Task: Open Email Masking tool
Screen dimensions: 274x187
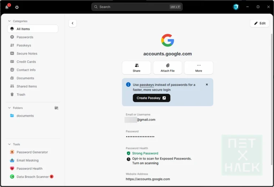Action: click(27, 160)
